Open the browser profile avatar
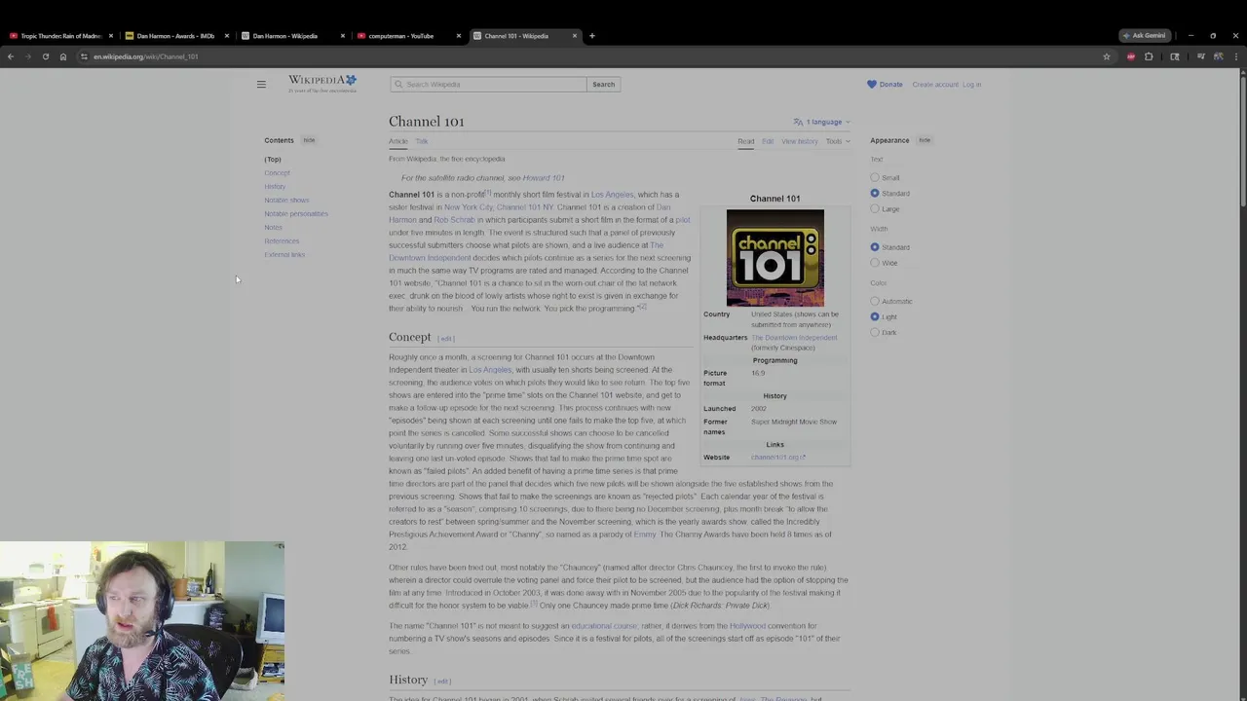 pyautogui.click(x=1219, y=56)
